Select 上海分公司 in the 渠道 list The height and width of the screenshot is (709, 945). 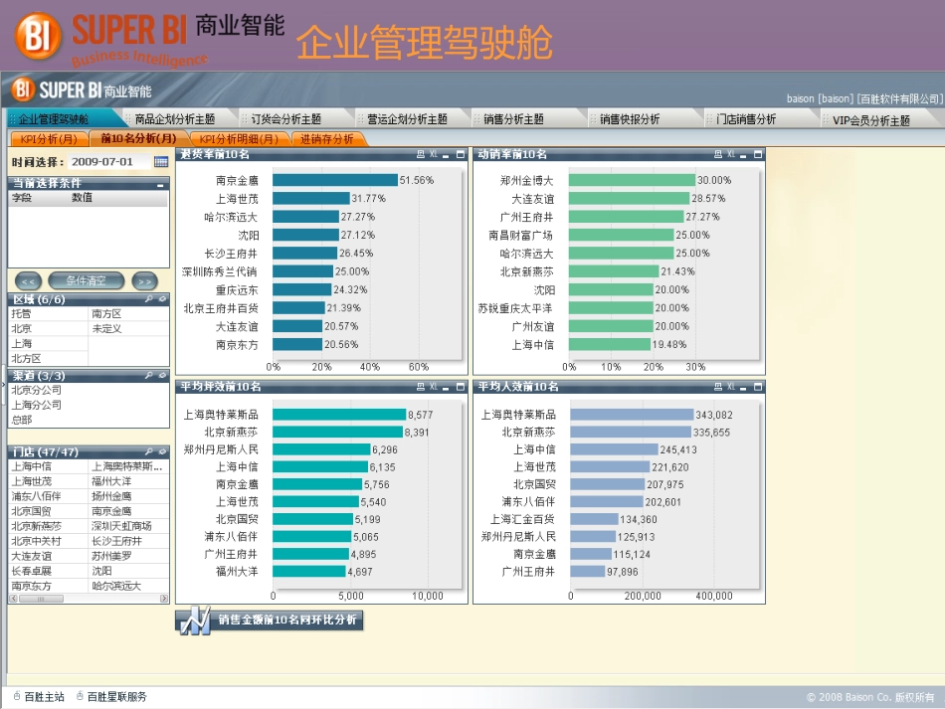89,405
